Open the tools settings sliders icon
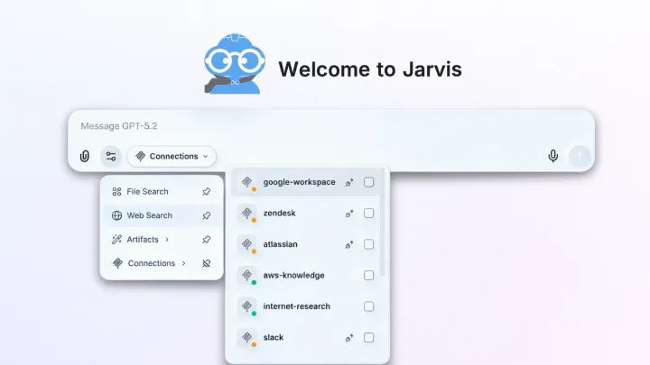This screenshot has width=650, height=365. click(111, 157)
